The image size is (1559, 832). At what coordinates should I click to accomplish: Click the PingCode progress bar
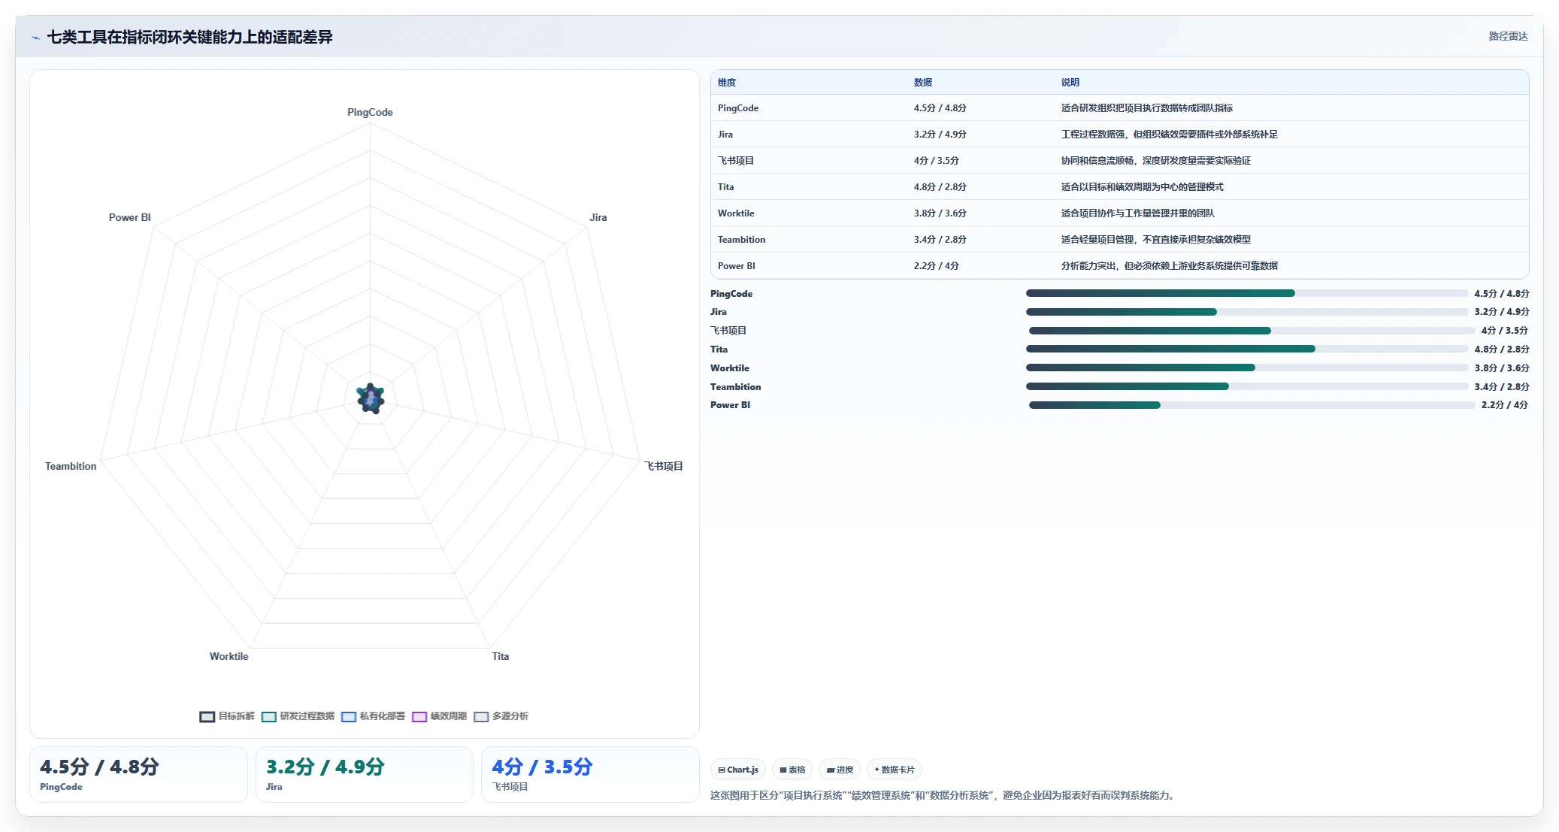point(1246,293)
